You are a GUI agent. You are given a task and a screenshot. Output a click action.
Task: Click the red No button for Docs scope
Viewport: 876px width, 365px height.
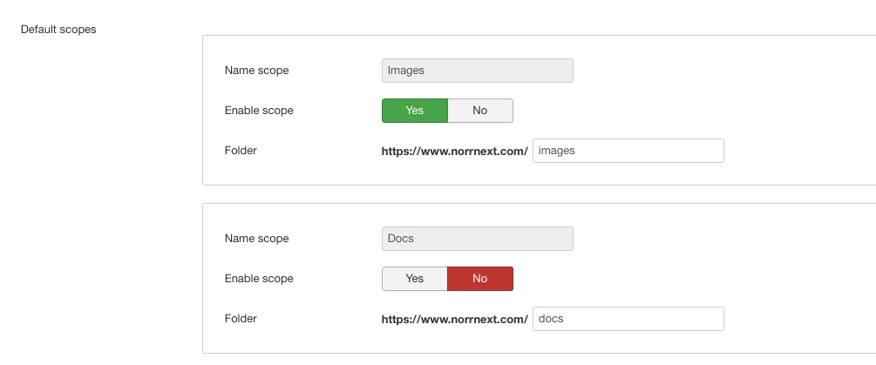click(480, 279)
